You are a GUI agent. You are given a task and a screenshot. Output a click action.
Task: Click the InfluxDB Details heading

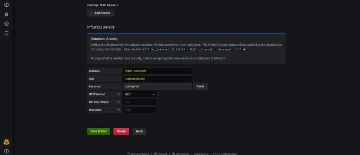(x=101, y=27)
